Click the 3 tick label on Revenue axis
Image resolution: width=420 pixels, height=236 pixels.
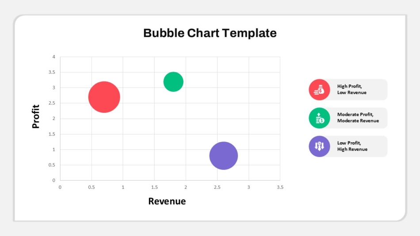[248, 187]
